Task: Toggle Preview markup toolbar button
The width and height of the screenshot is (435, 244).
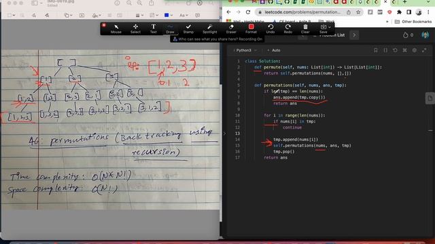Action: pyautogui.click(x=199, y=3)
